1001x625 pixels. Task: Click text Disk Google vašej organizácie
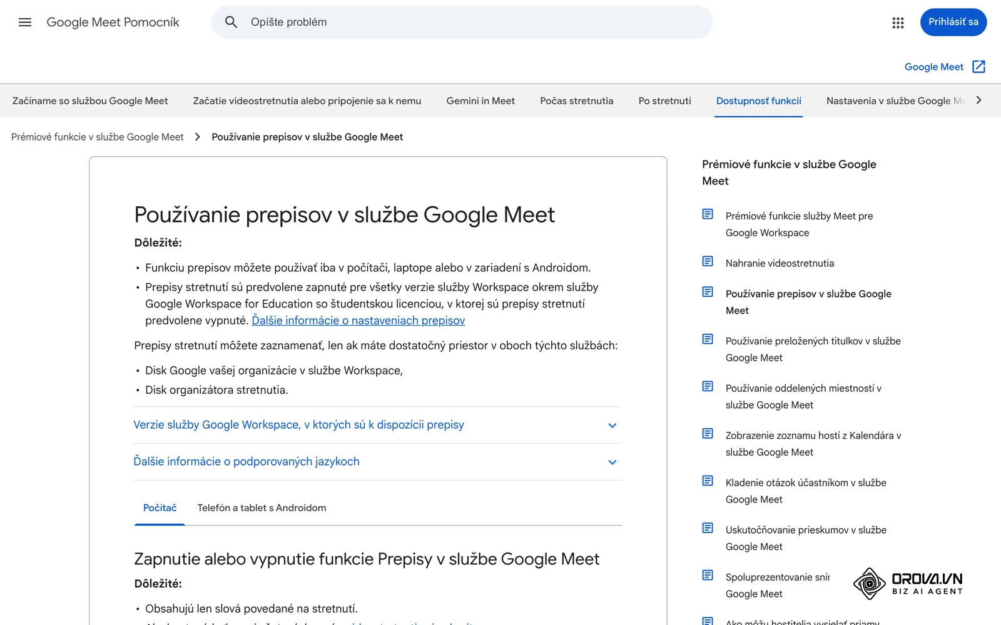click(274, 371)
